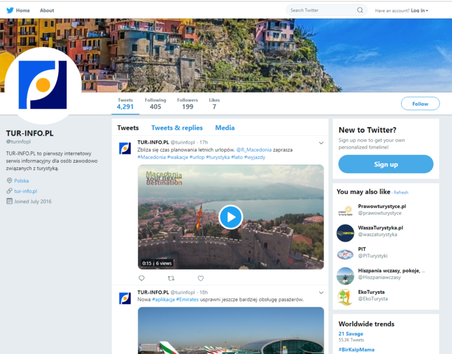Open the WaszaTurystyka.pl profile name
452x354 pixels.
click(380, 228)
